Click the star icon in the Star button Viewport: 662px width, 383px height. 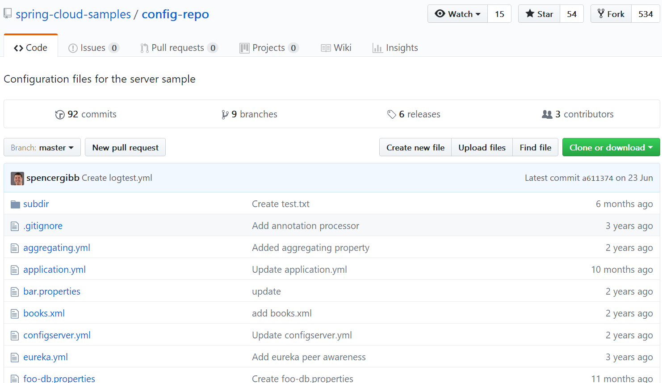pyautogui.click(x=530, y=14)
